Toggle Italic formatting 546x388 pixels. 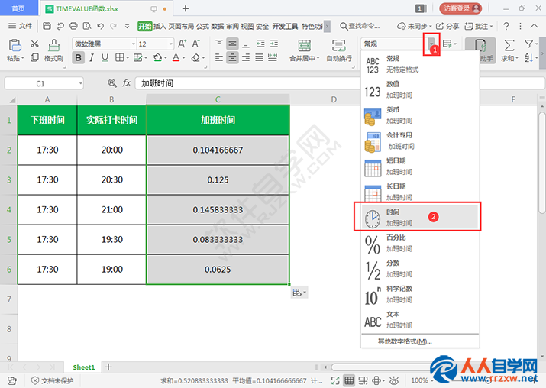[92, 57]
